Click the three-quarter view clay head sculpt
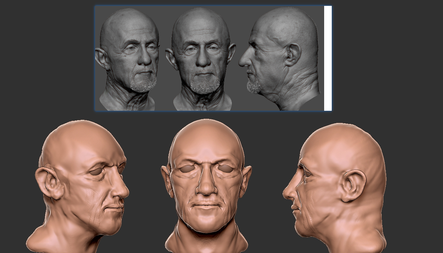443x253 pixels. pyautogui.click(x=78, y=187)
